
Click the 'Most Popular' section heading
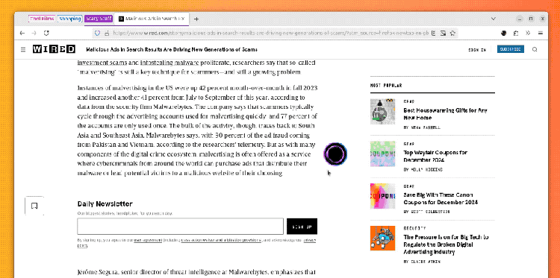(x=386, y=86)
